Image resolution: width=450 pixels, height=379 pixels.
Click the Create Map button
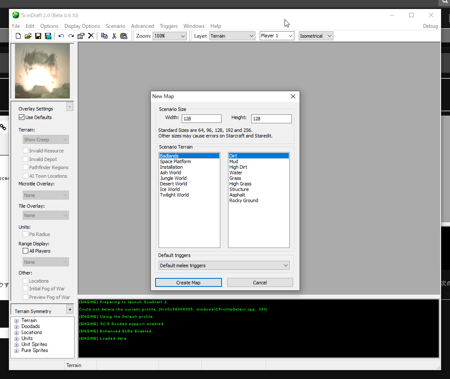coord(189,283)
